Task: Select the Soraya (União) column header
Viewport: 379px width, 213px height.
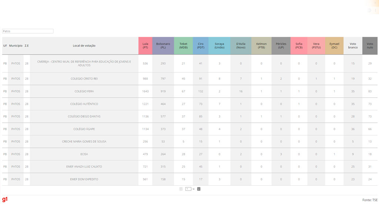Action: pyautogui.click(x=219, y=46)
